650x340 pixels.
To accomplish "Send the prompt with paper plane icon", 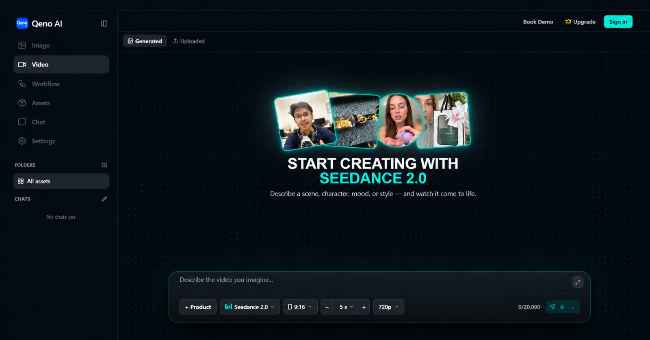I will (552, 307).
